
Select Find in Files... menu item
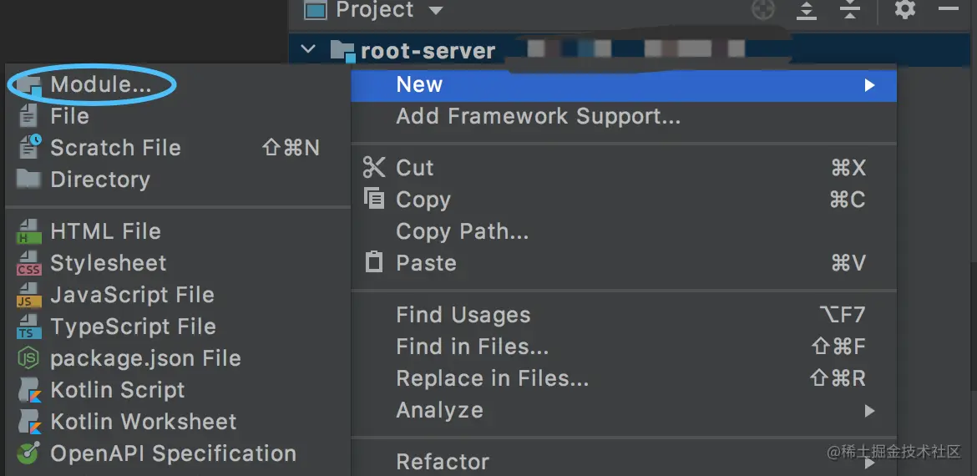pos(472,347)
